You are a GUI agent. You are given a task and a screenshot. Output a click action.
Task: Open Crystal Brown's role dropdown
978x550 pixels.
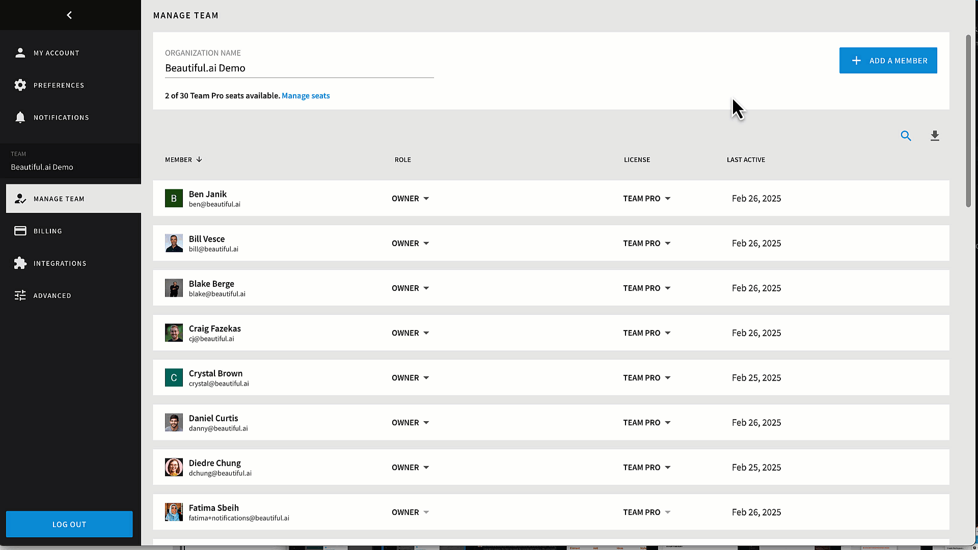tap(411, 378)
